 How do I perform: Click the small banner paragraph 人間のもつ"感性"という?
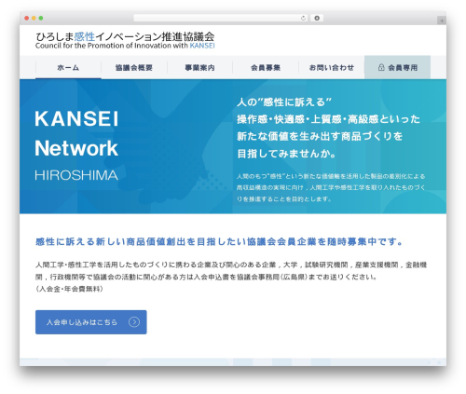tap(331, 187)
